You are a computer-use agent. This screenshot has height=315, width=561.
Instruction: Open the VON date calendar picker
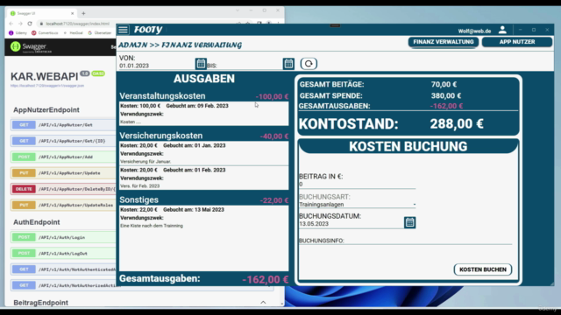pos(201,64)
